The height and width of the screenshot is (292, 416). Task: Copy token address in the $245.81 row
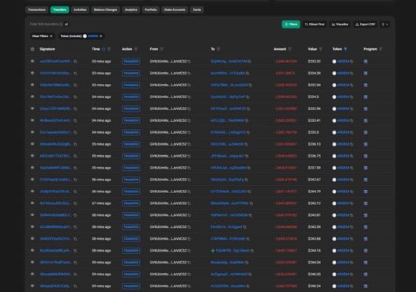click(351, 215)
